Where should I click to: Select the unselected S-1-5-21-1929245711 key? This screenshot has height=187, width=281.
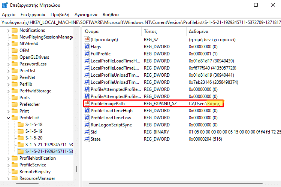point(49,145)
